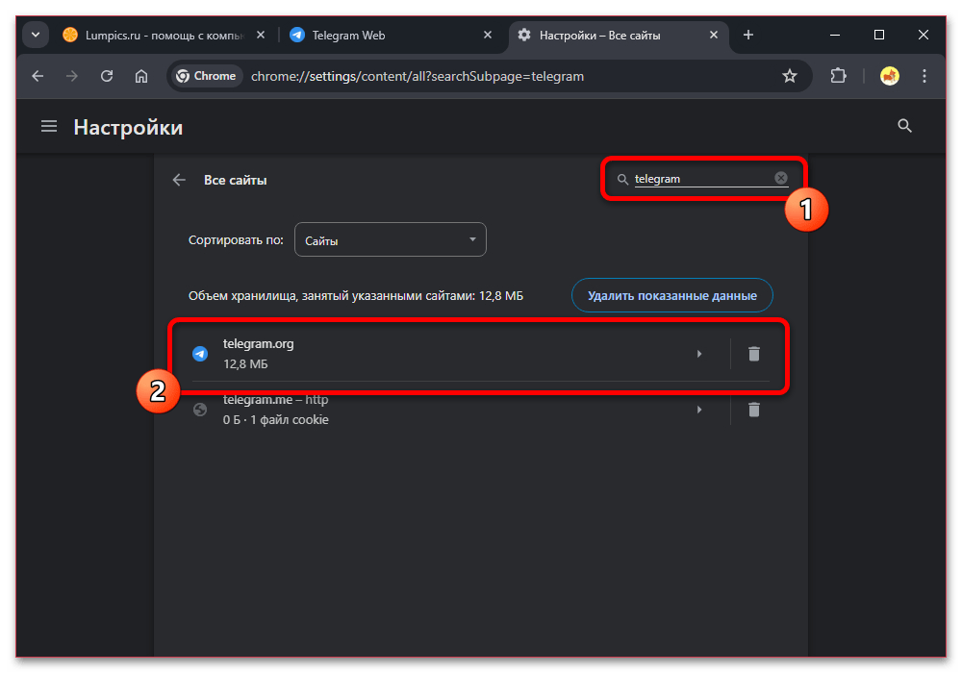This screenshot has width=962, height=673.
Task: Click the Все сайты heading
Action: tap(235, 180)
